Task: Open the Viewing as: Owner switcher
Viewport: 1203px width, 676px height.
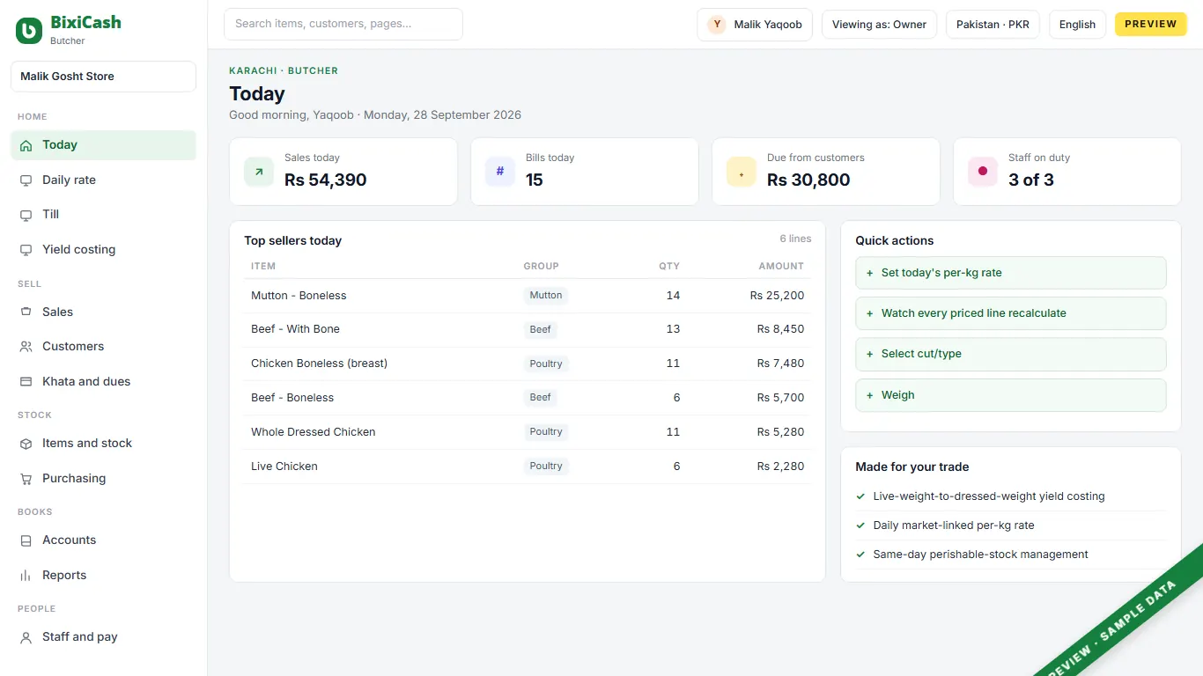Action: click(x=879, y=25)
